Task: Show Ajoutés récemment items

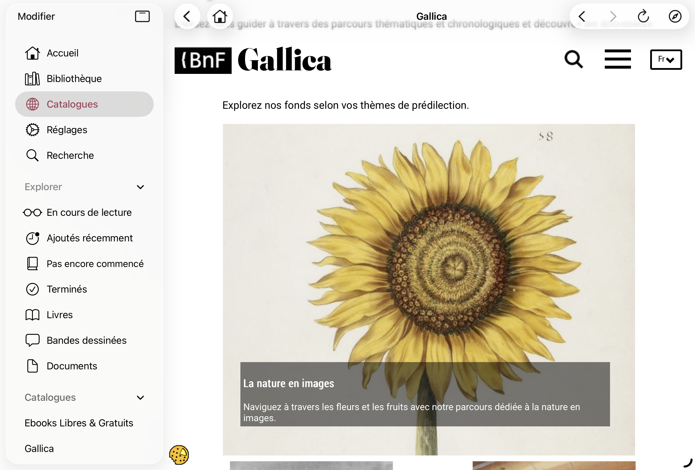Action: 84,238
